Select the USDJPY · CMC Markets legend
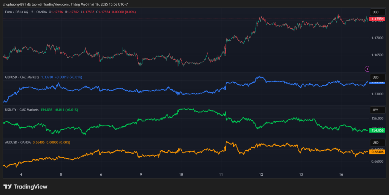The width and height of the screenshot is (389, 195). (x=22, y=110)
